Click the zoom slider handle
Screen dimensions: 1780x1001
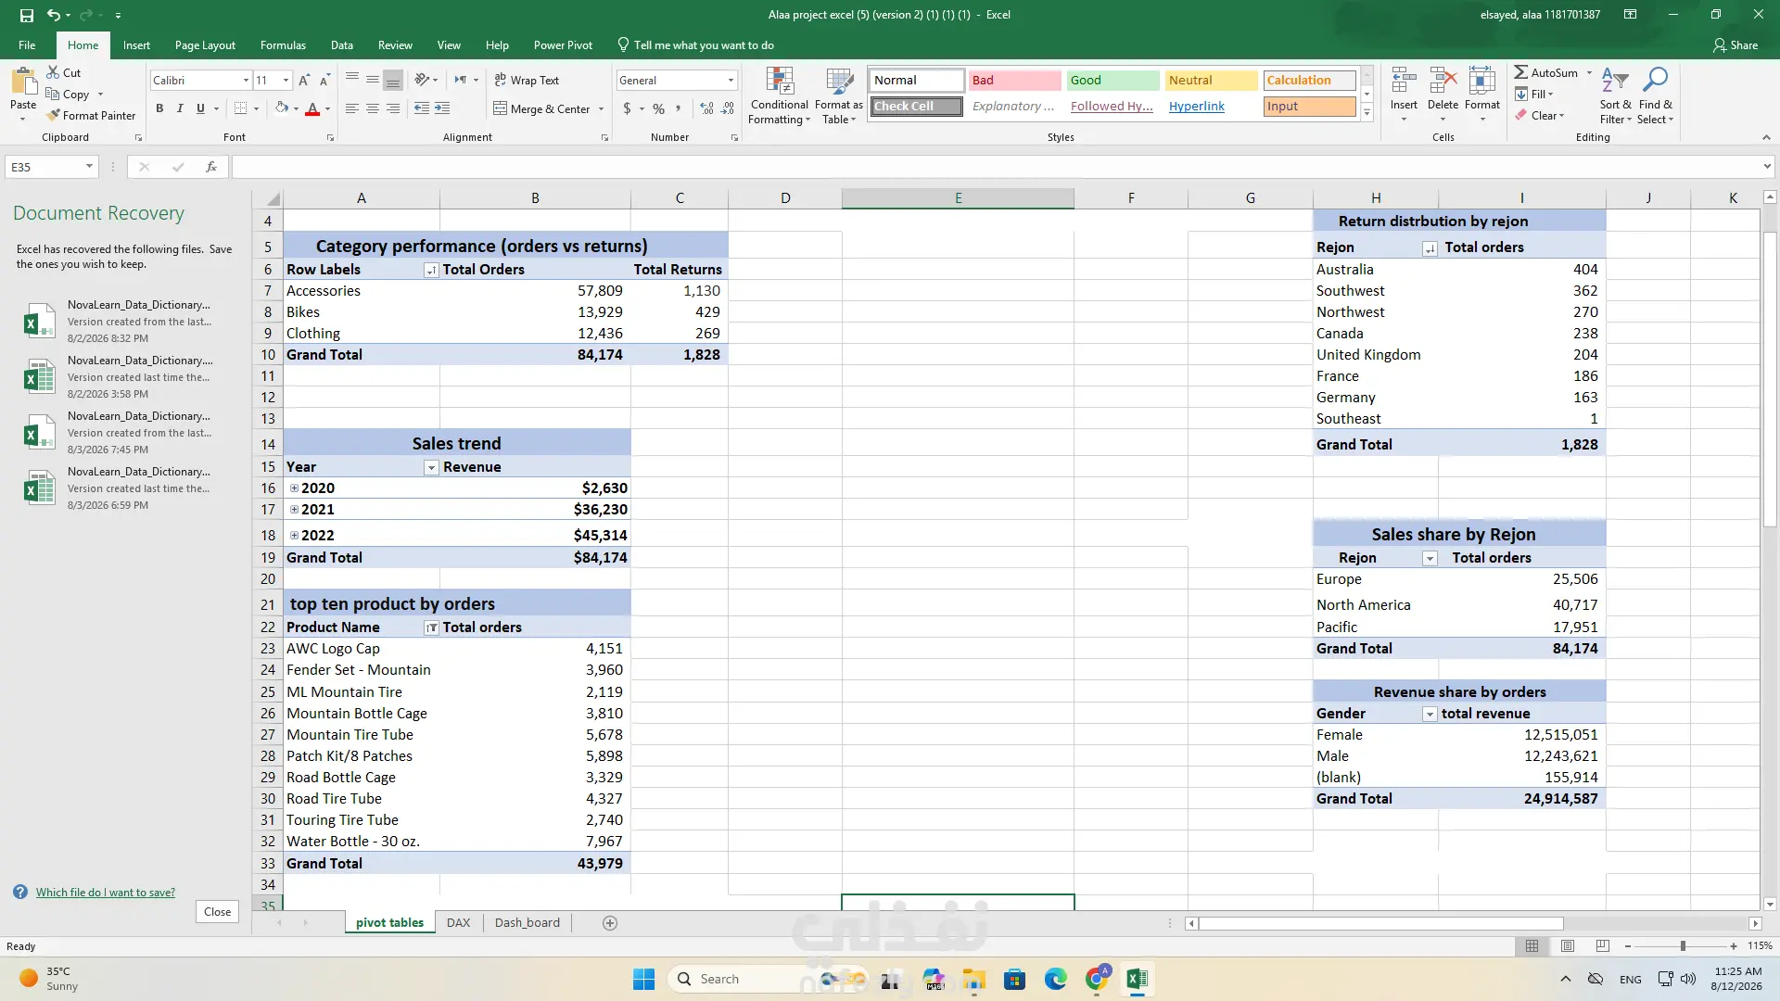pyautogui.click(x=1683, y=946)
